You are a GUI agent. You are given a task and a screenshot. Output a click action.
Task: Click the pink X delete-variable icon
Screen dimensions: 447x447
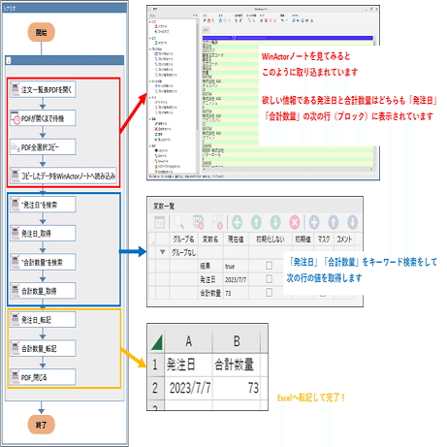pyautogui.click(x=295, y=222)
